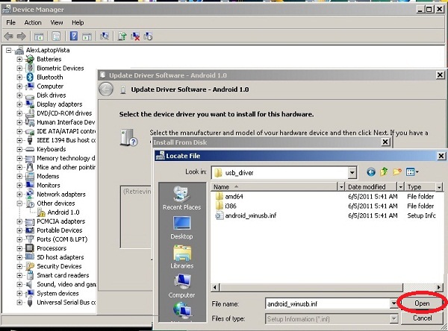Image resolution: width=448 pixels, height=331 pixels.
Task: Sort by the Type column header
Action: click(x=420, y=187)
